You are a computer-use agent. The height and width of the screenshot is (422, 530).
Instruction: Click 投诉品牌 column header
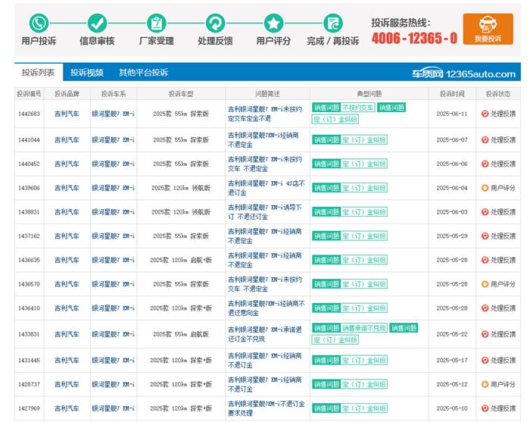pos(67,94)
